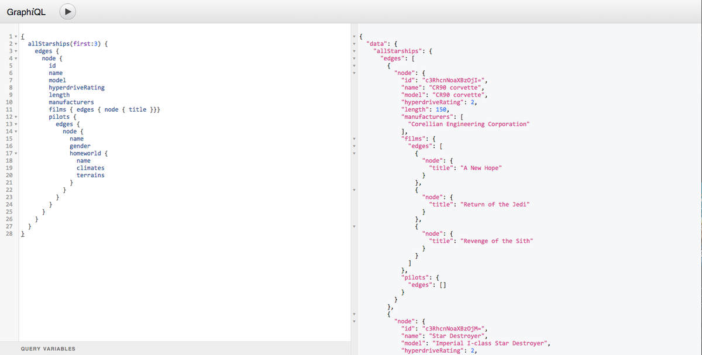Collapse the "data" object in the results

point(353,44)
